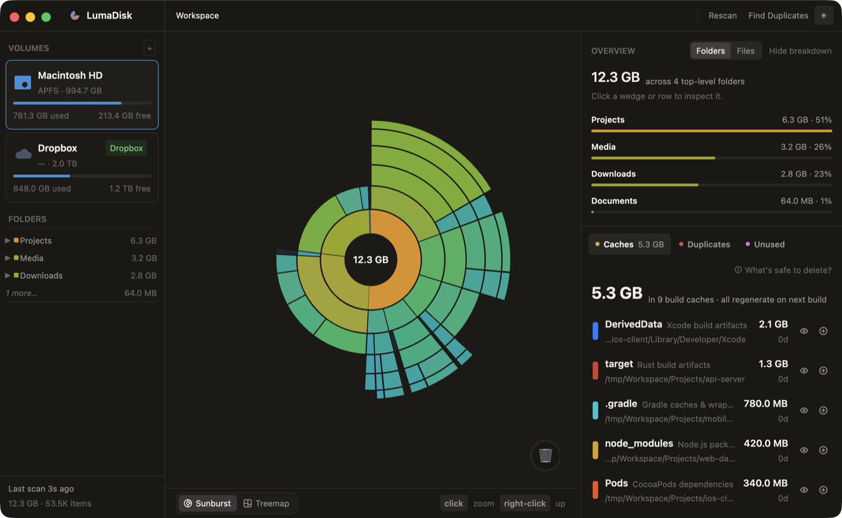Image resolution: width=842 pixels, height=518 pixels.
Task: Reveal DerivedData with the eye icon
Action: pos(804,331)
